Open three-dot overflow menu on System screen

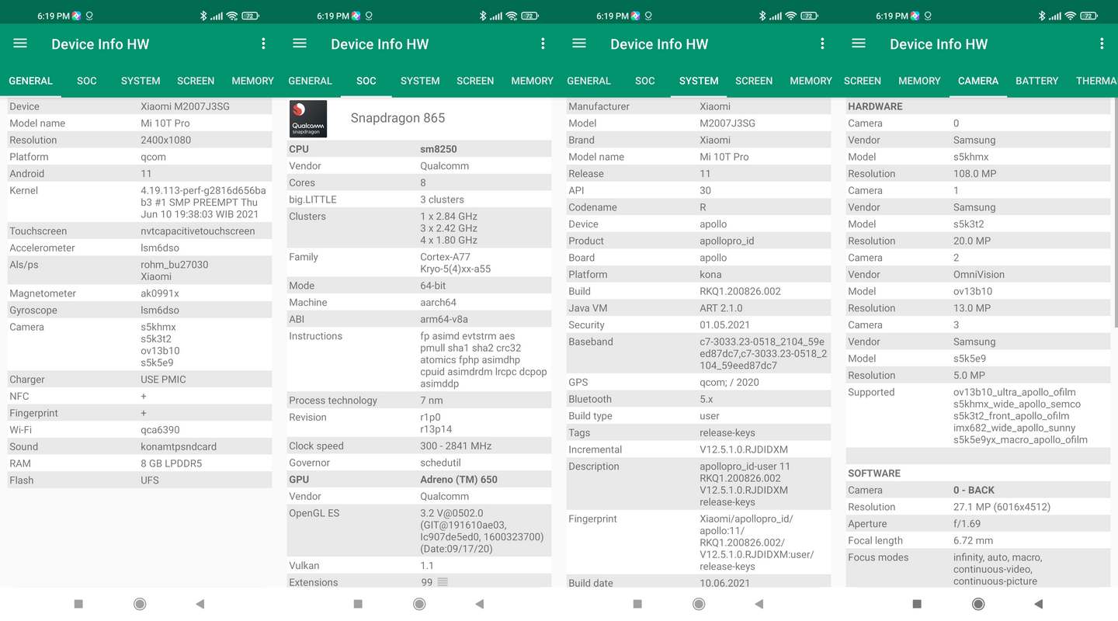(x=822, y=43)
